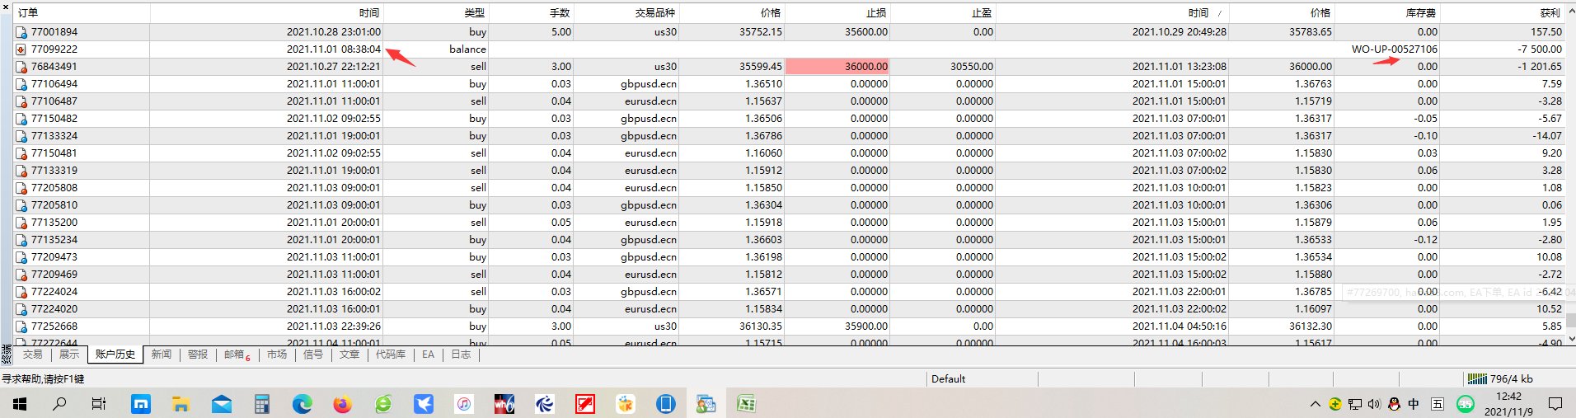1576x418 pixels.
Task: Open the 警报 tab
Action: pyautogui.click(x=198, y=355)
